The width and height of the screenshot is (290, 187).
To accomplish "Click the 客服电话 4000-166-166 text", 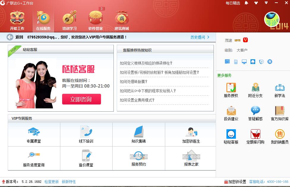I will (269, 182).
